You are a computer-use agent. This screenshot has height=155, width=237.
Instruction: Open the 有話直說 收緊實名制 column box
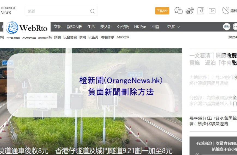(213, 146)
